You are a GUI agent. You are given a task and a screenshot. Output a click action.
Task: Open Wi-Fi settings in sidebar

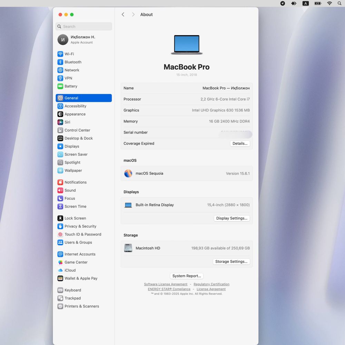pyautogui.click(x=83, y=54)
